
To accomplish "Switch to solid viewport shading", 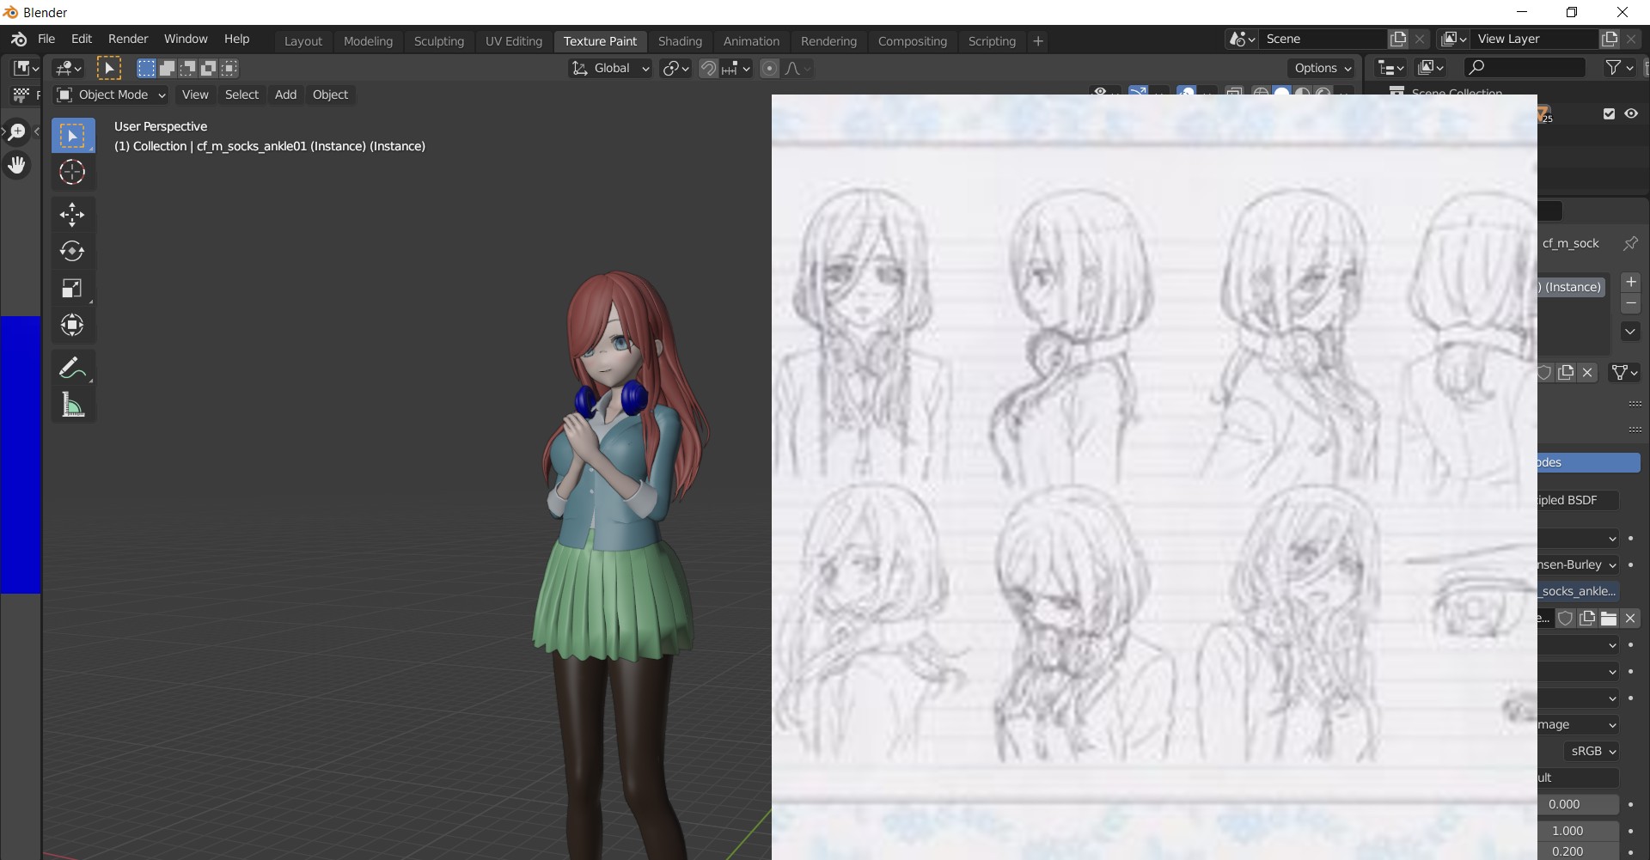I will 1281,92.
